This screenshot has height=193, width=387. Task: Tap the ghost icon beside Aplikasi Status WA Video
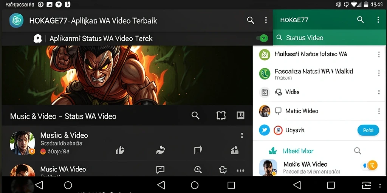(37, 39)
